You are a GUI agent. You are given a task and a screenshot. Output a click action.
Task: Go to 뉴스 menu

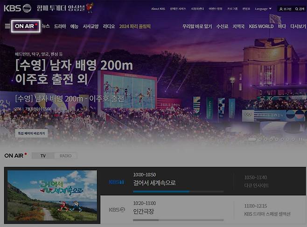click(x=46, y=26)
